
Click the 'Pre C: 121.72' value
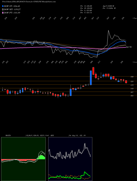pyautogui.click(x=86, y=12)
